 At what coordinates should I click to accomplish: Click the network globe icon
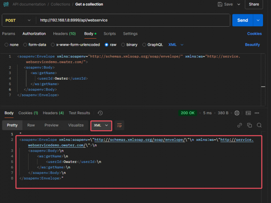(x=237, y=113)
